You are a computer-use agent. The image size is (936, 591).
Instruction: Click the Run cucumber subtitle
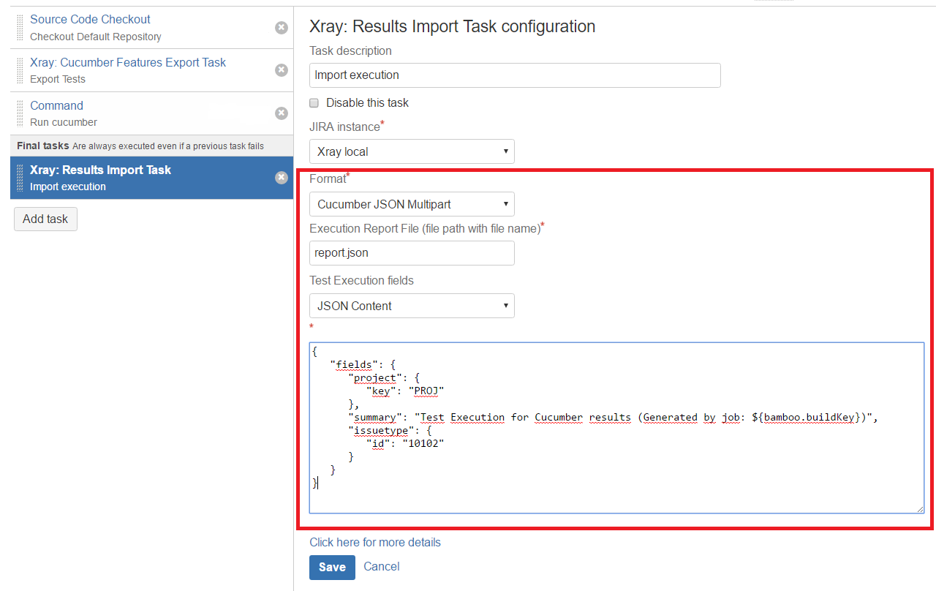click(x=64, y=122)
